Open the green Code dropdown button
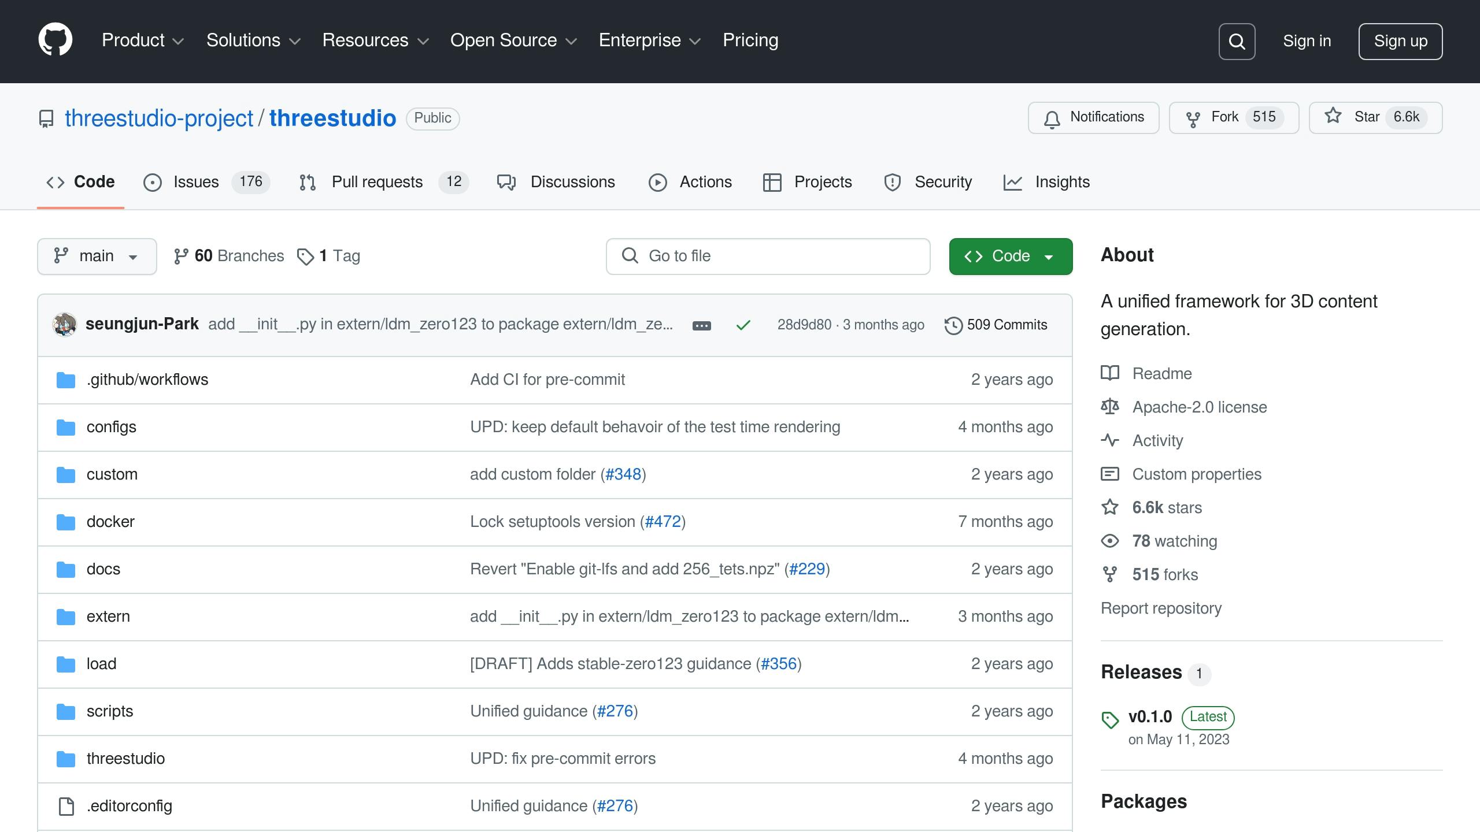This screenshot has width=1480, height=832. tap(1011, 256)
